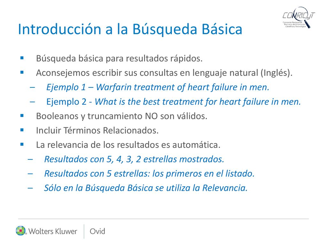This screenshot has width=327, height=245.
Task: Click the magnifying glass in CONRICyT logo
Action: click(x=302, y=18)
